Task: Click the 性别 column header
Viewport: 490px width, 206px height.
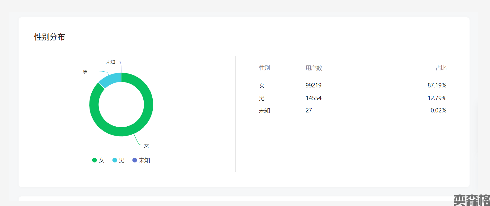Action: pos(265,68)
